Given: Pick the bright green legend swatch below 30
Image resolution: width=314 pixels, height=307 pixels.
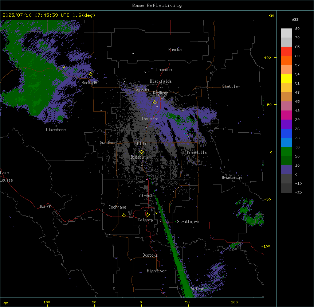Looking at the screenshot, I should (x=286, y=152).
